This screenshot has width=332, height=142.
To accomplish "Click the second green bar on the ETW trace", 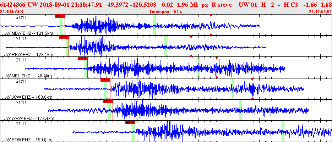I will click(283, 131).
